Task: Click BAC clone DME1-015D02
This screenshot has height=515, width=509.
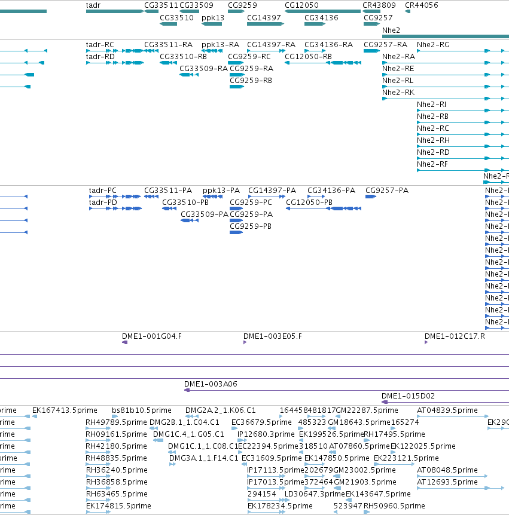Action: click(x=408, y=396)
